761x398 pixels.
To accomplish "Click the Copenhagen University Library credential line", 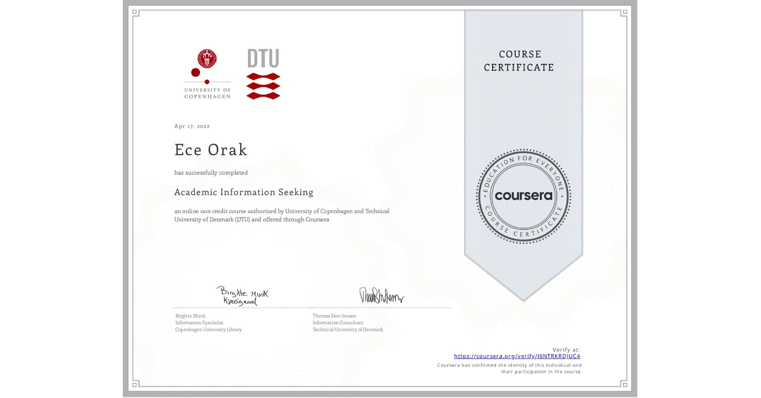I will (208, 329).
